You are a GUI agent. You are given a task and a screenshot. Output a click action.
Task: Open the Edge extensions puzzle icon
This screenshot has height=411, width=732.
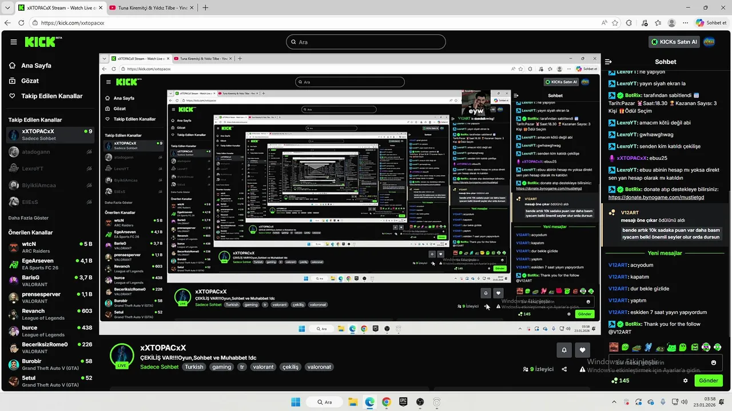coord(629,23)
